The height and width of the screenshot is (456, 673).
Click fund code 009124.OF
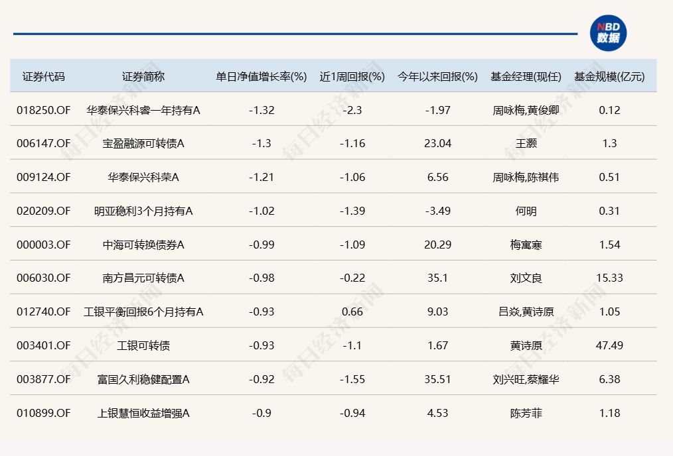point(43,177)
